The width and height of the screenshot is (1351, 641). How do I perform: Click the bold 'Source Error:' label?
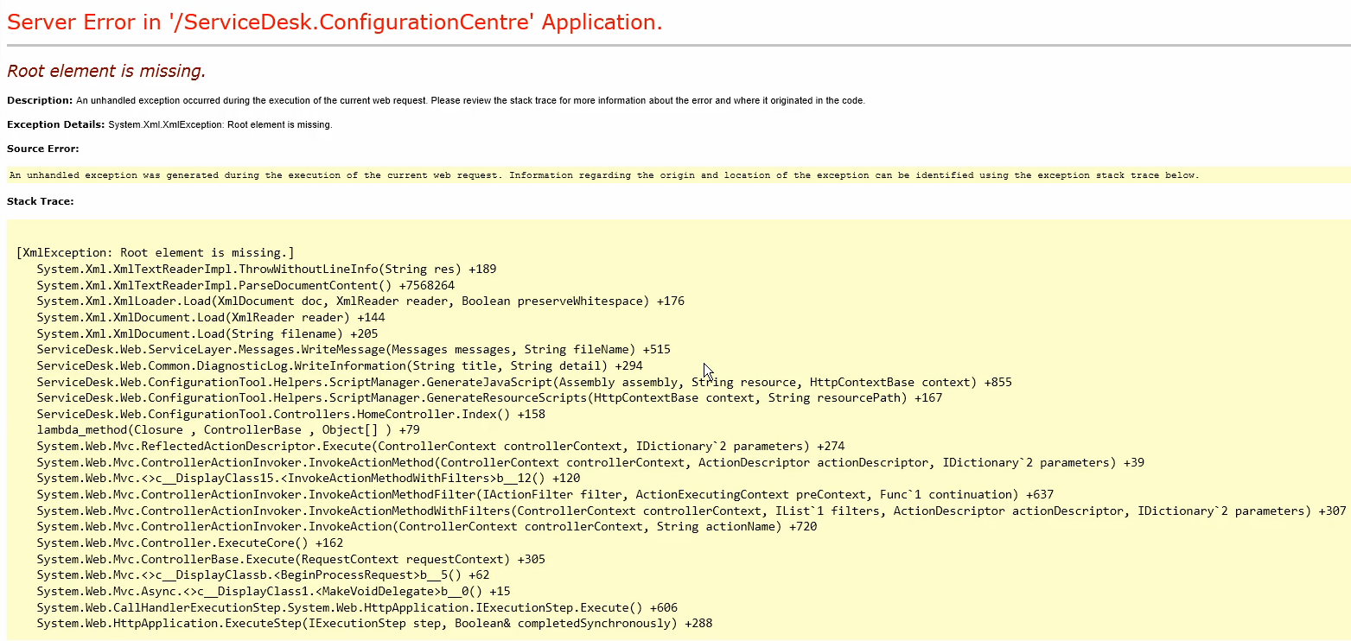pos(42,149)
